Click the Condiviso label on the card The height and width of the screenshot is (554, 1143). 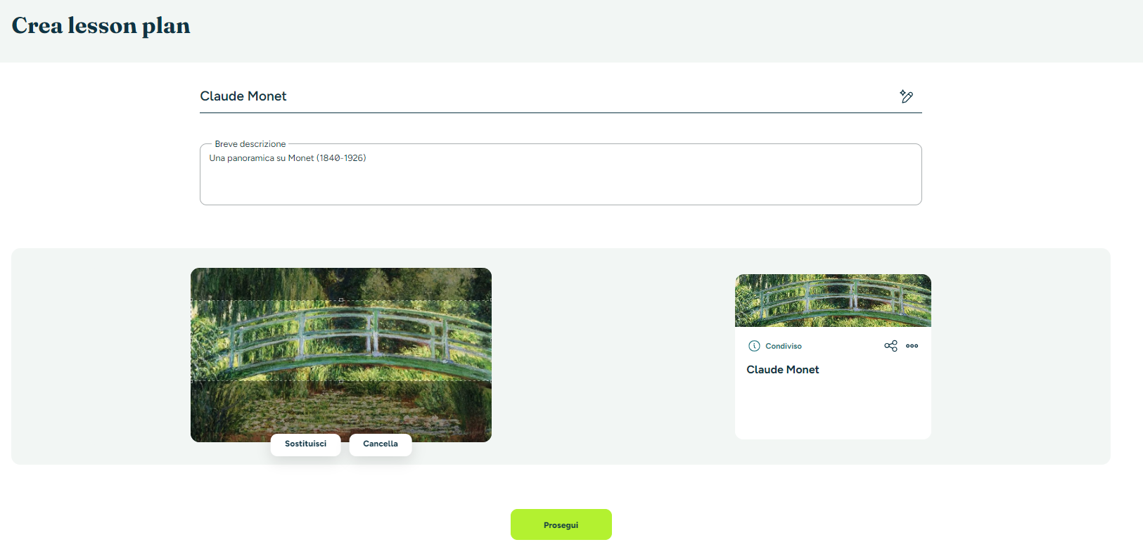click(x=784, y=346)
